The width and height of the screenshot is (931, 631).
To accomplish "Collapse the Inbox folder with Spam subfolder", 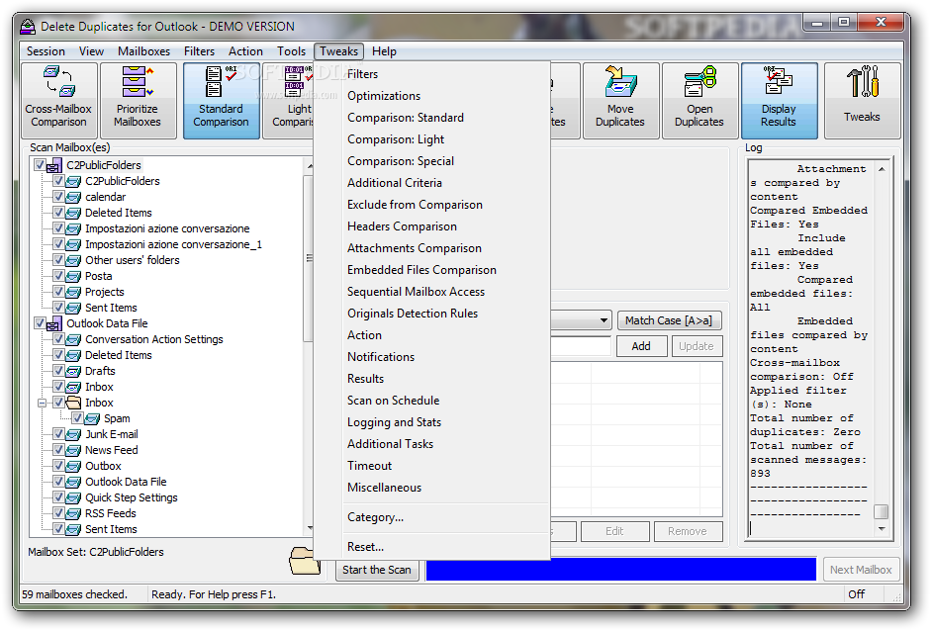I will 42,404.
